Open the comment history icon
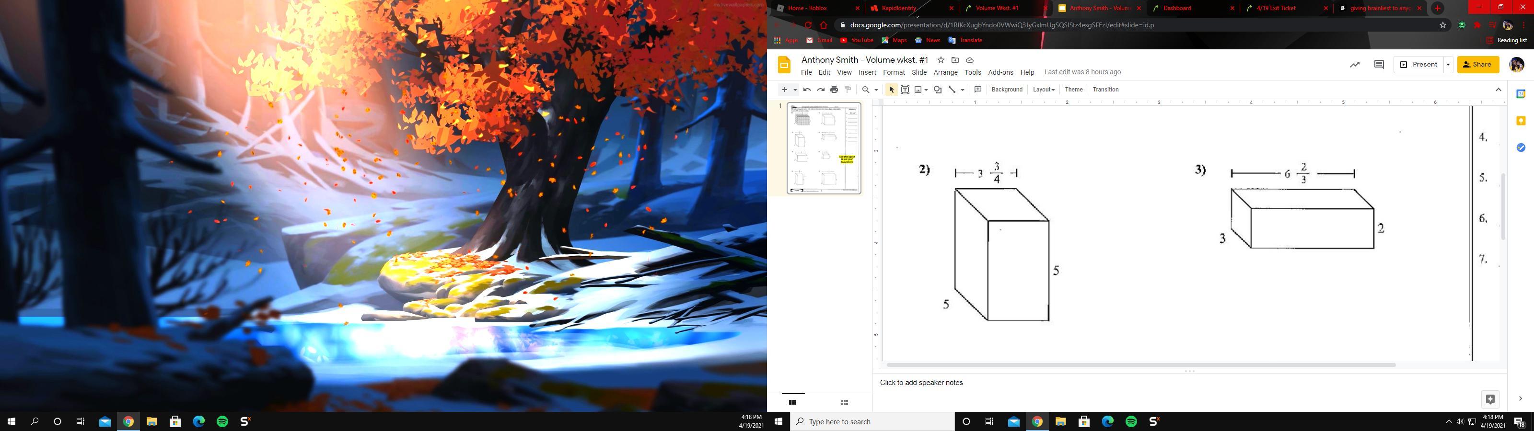 [1379, 64]
